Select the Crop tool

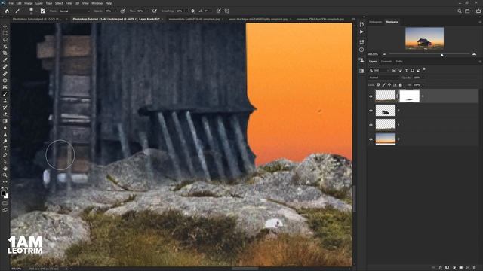tap(5, 53)
